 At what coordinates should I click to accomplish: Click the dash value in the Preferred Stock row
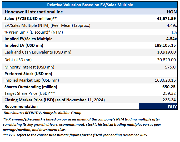pyautogui.click(x=172, y=74)
